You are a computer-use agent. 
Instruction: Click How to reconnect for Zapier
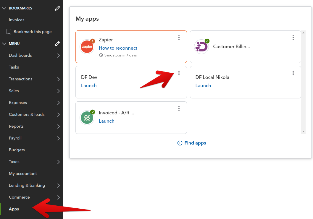118,48
